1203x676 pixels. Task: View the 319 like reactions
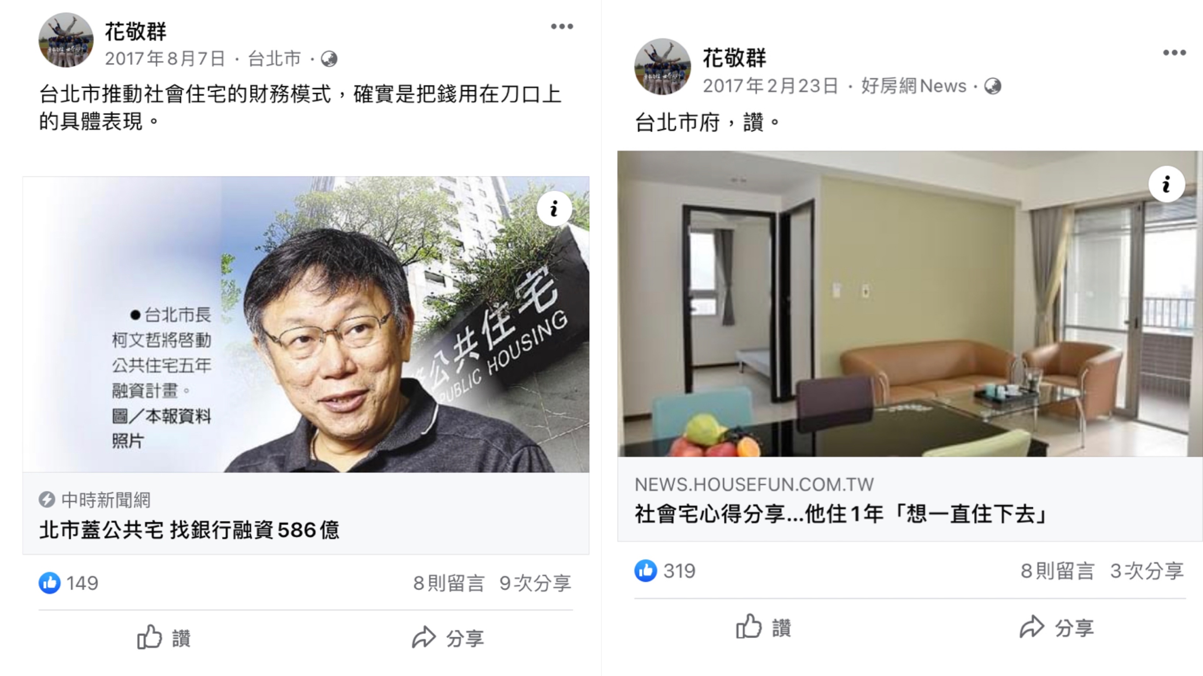[x=665, y=571]
